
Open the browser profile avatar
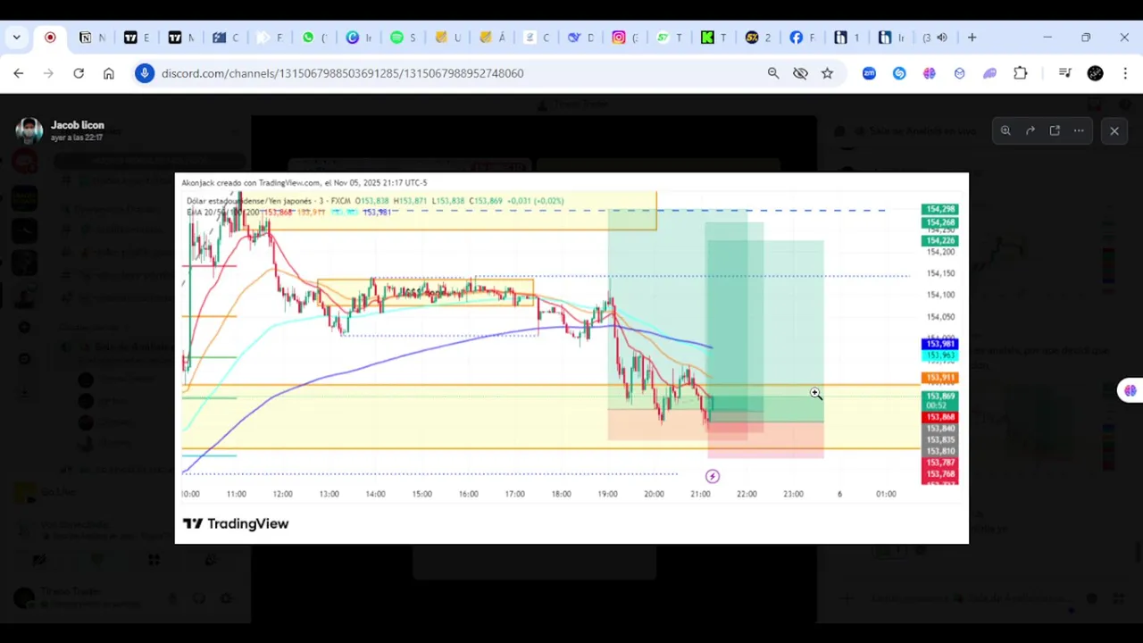point(1096,73)
